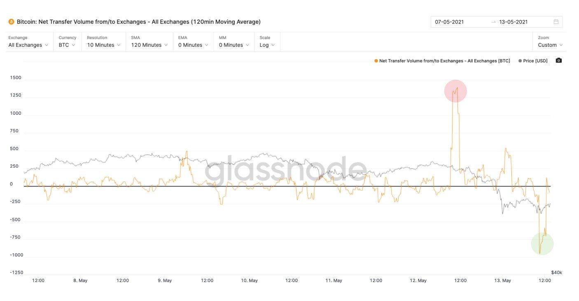
Task: Toggle the Price [USD] legend series
Action: [533, 61]
